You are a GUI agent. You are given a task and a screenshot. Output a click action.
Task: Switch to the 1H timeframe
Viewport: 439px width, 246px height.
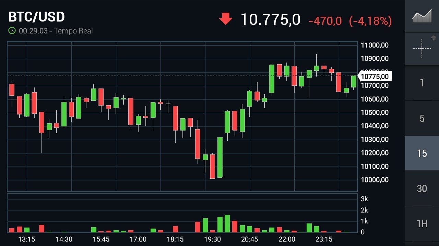[x=422, y=224]
